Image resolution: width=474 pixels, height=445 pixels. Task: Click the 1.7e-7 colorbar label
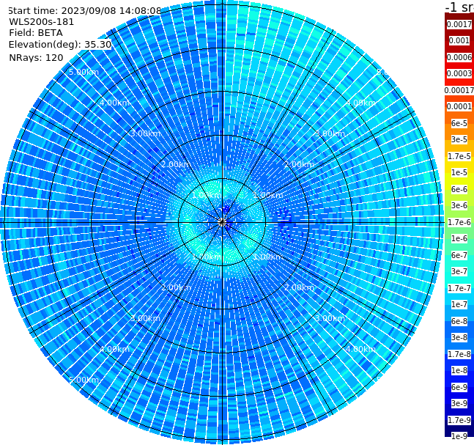(459, 288)
